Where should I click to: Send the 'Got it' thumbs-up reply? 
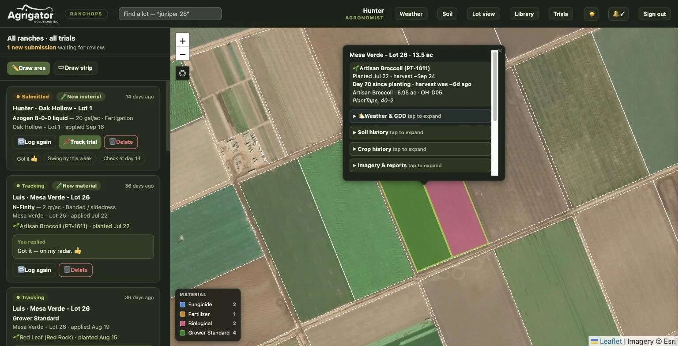[x=27, y=158]
